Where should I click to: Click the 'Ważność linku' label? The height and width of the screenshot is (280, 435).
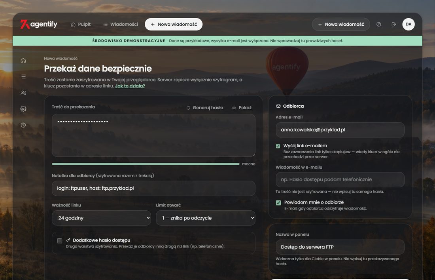pos(66,205)
